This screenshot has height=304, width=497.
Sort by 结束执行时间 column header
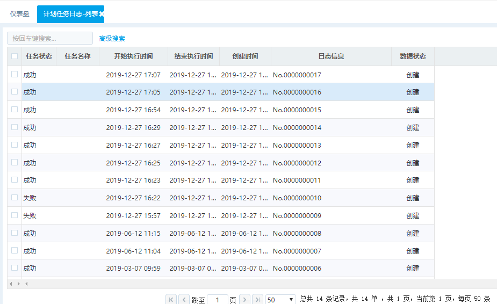[193, 56]
